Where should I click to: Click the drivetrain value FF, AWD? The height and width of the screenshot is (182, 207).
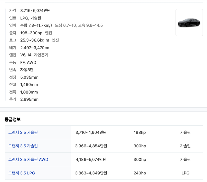point(28,63)
